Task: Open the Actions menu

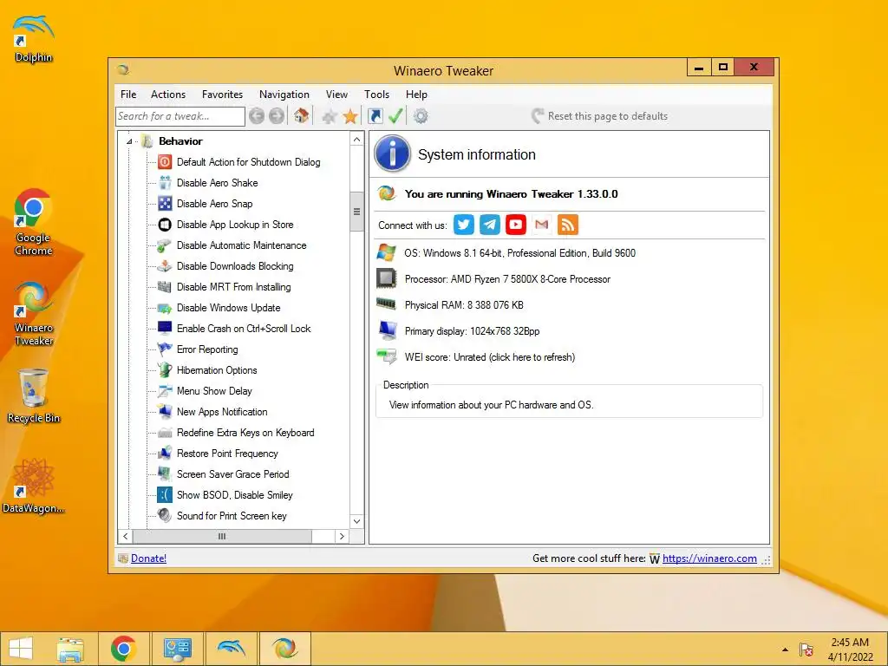Action: click(168, 95)
